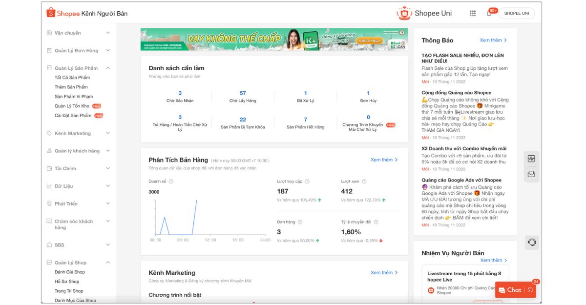
Task: Click Xem thêm in Kênh Marketing section
Action: click(384, 272)
